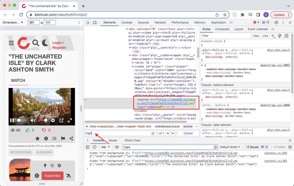Show console sidebar icon
This screenshot has height=186, width=294.
[88, 147]
